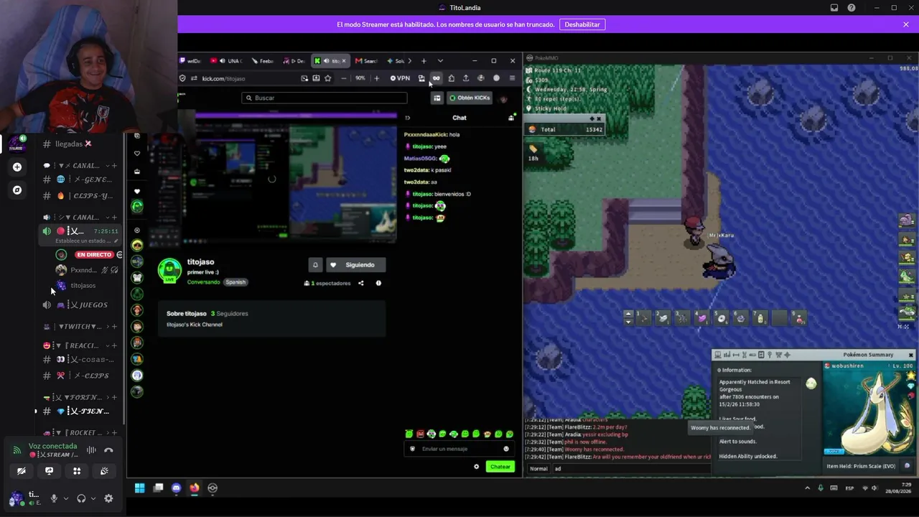Click the Deshabilitar streamer mode button
The image size is (919, 517).
pos(582,24)
